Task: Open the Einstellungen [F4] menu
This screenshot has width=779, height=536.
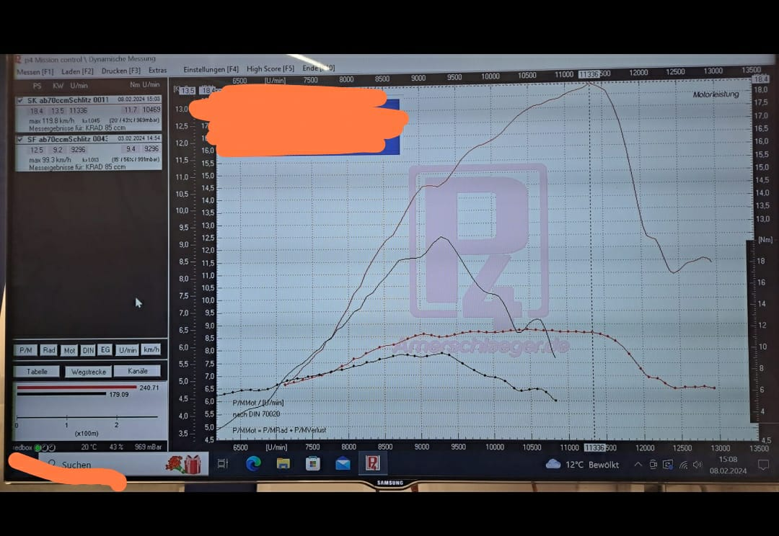Action: (211, 69)
